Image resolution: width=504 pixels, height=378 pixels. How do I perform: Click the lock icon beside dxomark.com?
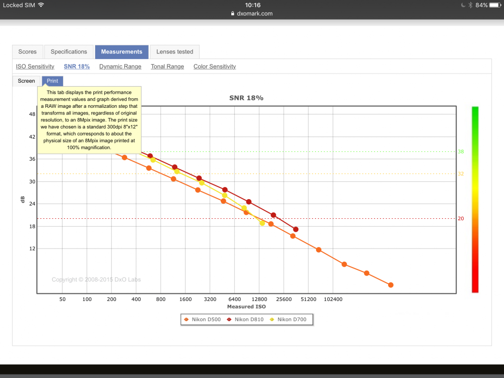pos(232,14)
